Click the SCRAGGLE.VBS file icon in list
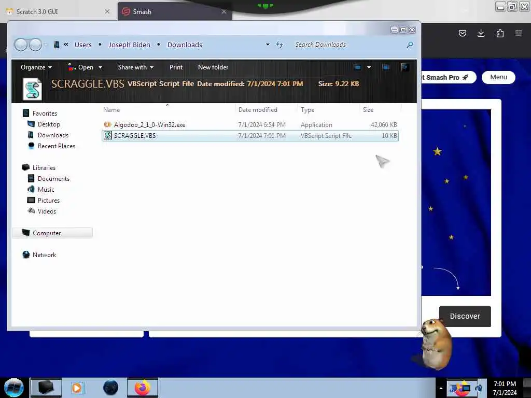Image resolution: width=531 pixels, height=398 pixels. coord(107,135)
